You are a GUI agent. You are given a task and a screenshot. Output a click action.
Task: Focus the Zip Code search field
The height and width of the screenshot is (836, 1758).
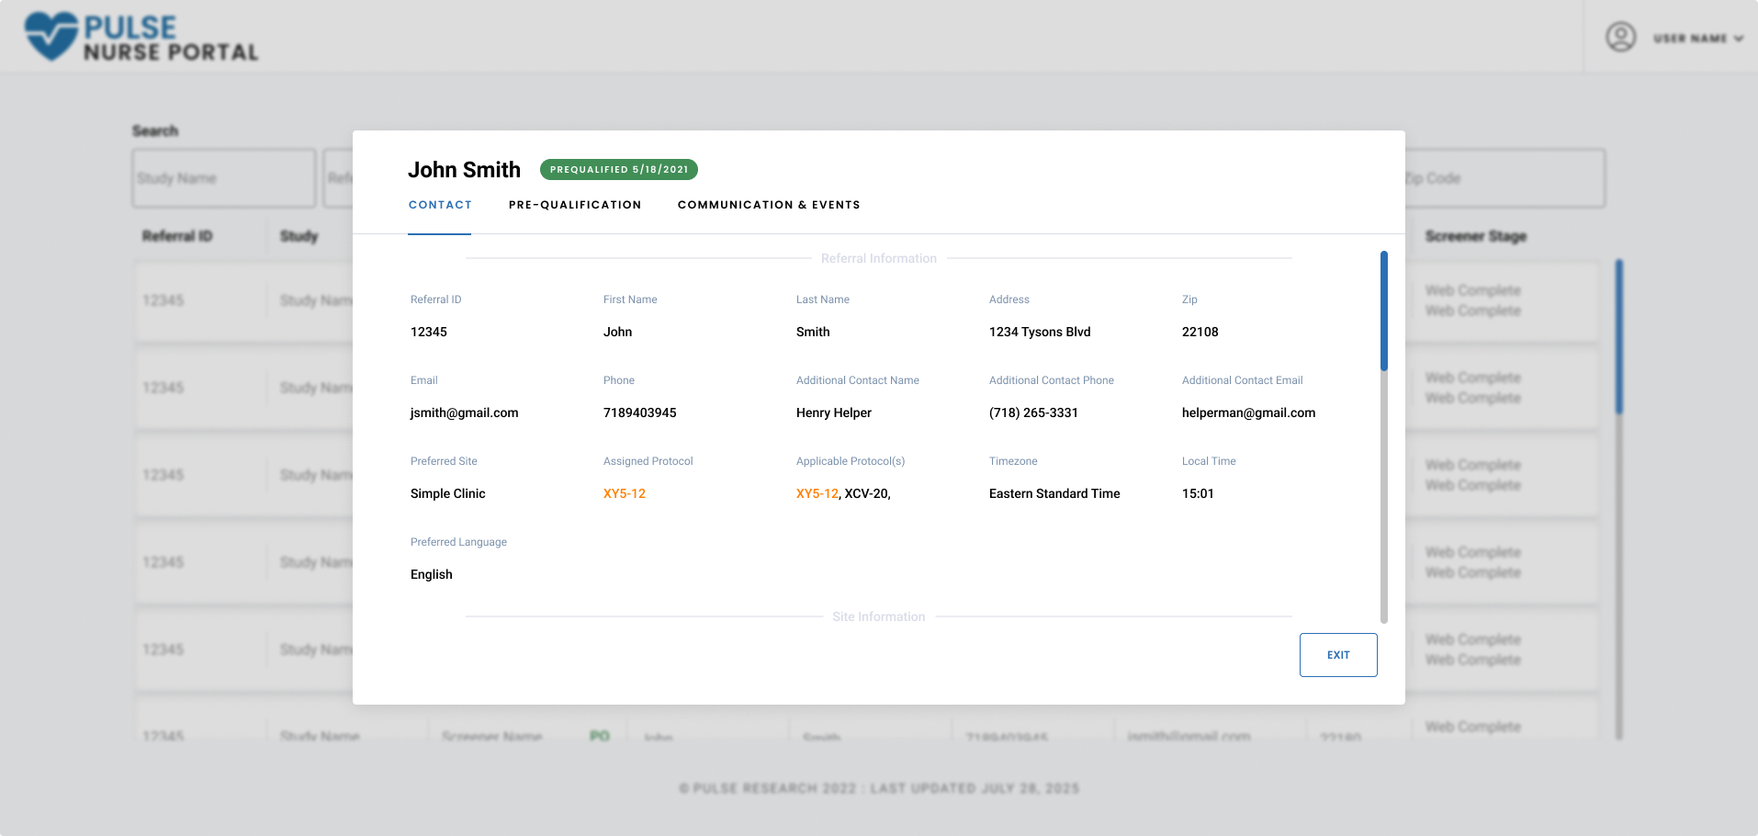click(1505, 178)
